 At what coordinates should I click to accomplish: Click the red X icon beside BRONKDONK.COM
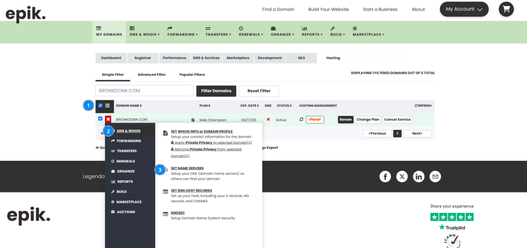(x=108, y=119)
